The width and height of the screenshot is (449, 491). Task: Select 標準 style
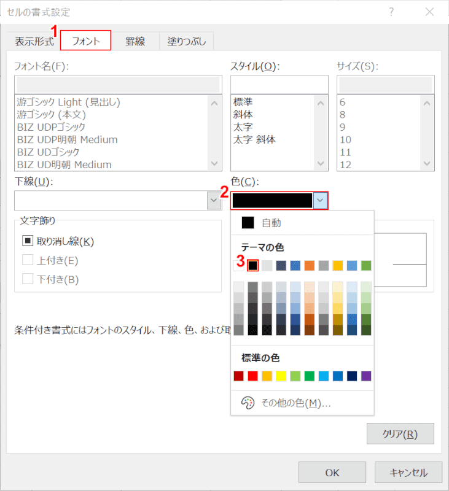click(x=243, y=102)
